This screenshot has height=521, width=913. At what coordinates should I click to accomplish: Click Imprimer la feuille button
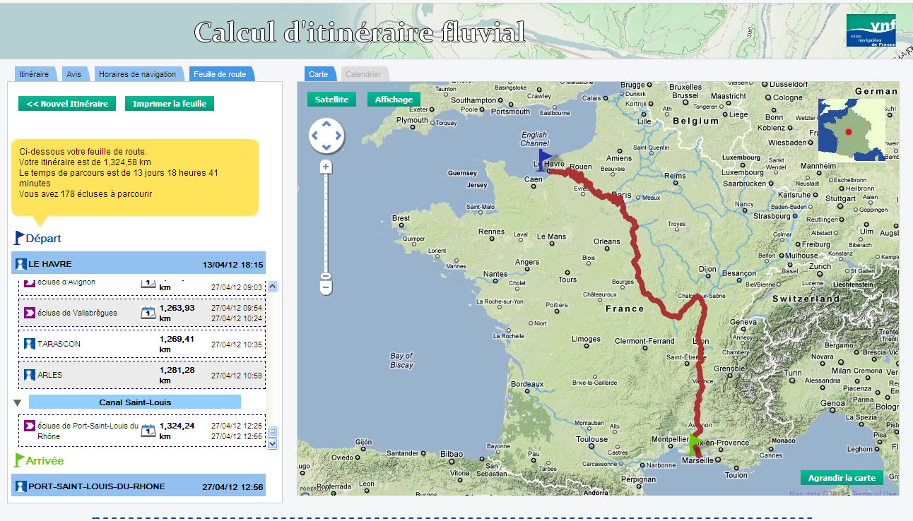pos(170,104)
